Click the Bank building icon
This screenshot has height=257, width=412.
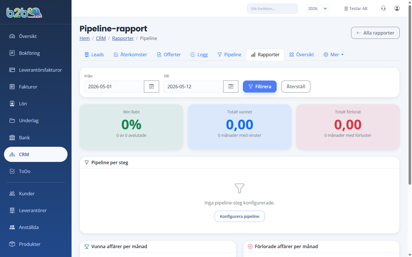coord(12,138)
